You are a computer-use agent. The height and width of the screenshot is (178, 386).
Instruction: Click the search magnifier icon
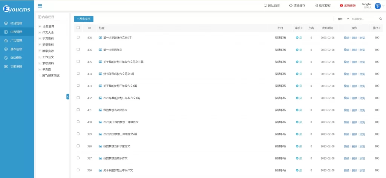(x=380, y=19)
